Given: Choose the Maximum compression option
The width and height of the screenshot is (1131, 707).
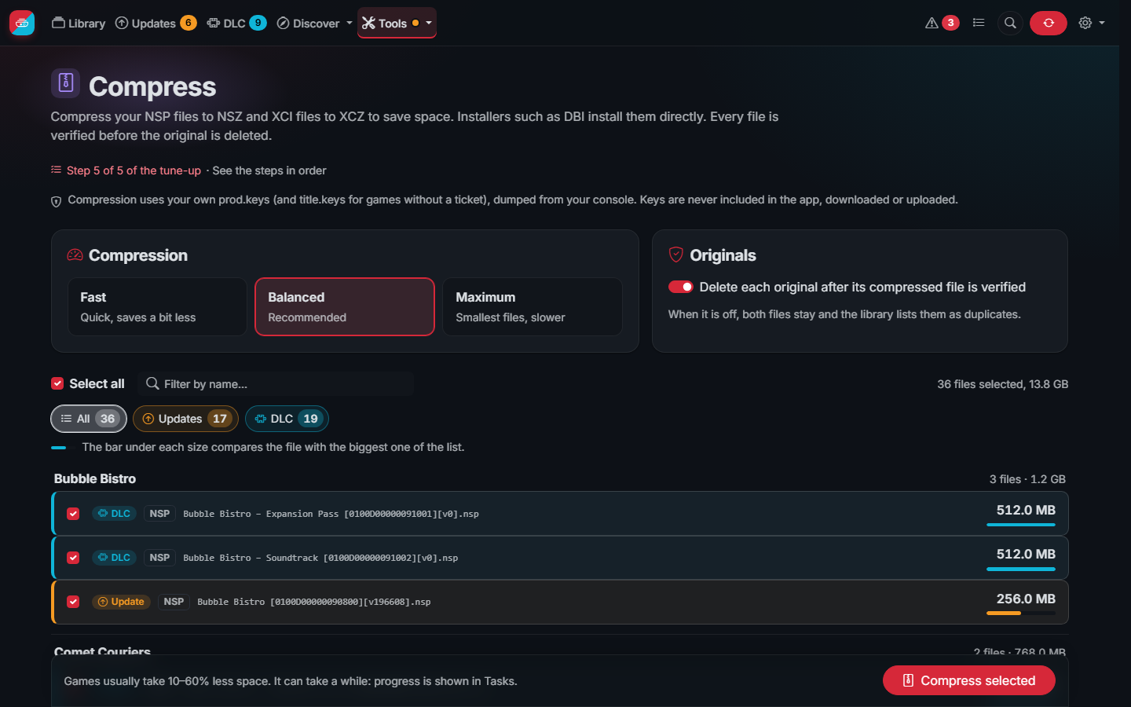Looking at the screenshot, I should point(533,306).
